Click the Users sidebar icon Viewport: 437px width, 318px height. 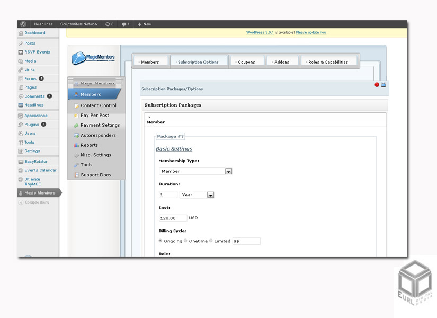21,134
